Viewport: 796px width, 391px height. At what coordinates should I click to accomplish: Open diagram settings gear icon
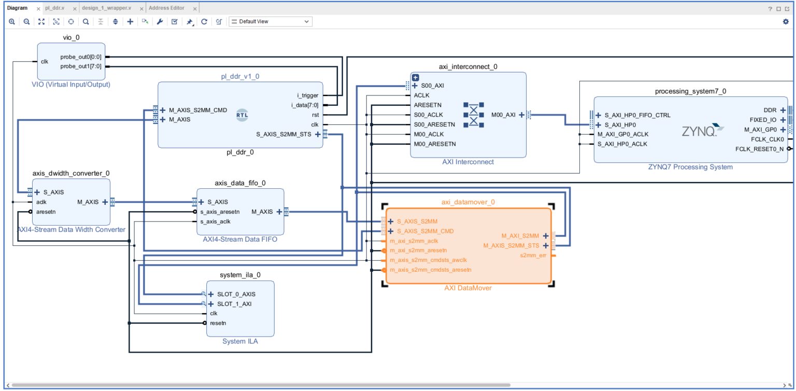pyautogui.click(x=786, y=22)
